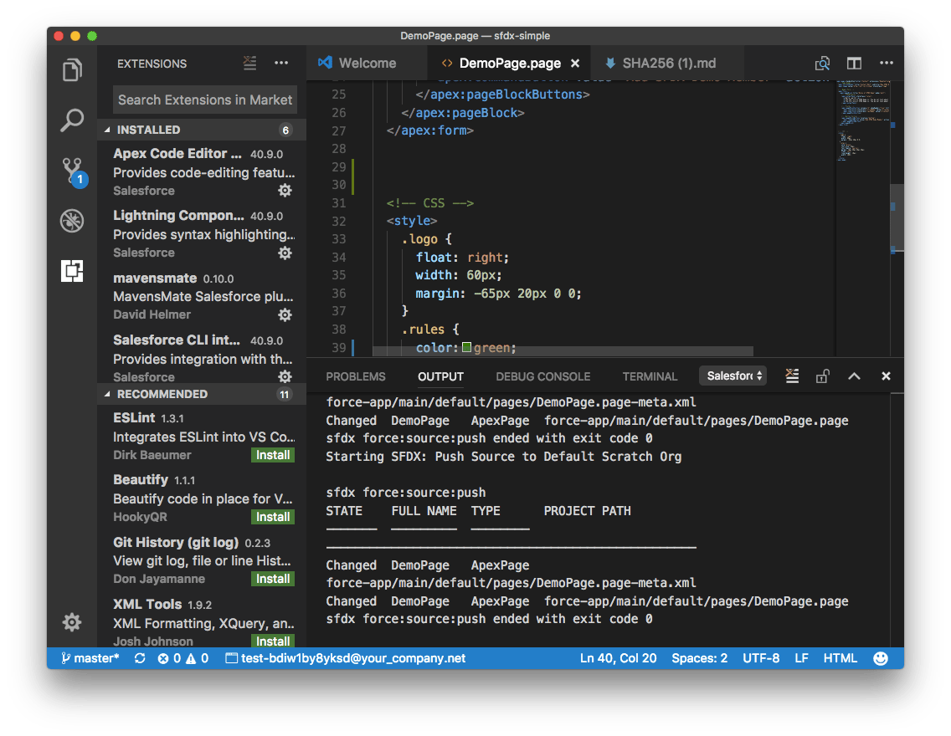Click the Search Extensions in Marketplace field

205,100
